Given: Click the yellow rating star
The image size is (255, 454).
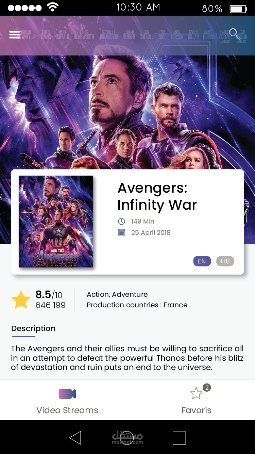Looking at the screenshot, I should click(x=21, y=300).
